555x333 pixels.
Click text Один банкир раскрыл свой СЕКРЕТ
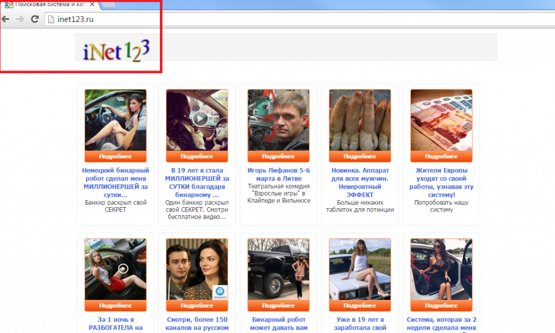(197, 210)
